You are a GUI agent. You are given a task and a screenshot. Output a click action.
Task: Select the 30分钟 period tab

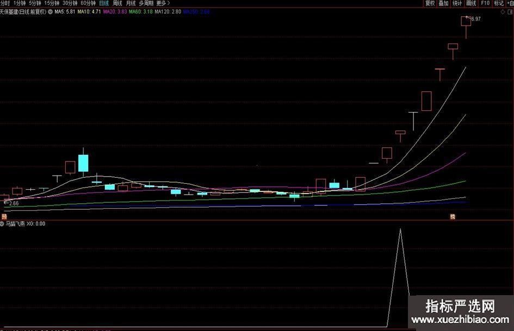(70, 3)
